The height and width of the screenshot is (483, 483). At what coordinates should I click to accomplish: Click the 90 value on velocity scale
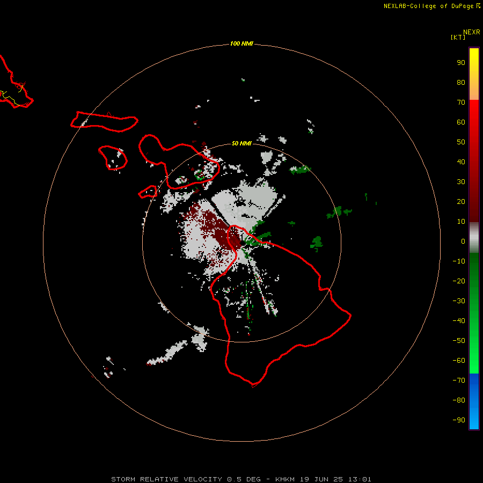click(x=461, y=63)
